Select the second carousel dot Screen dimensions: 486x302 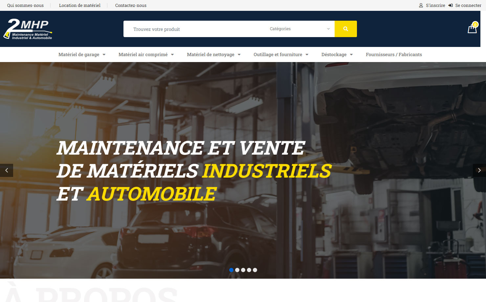tap(237, 270)
